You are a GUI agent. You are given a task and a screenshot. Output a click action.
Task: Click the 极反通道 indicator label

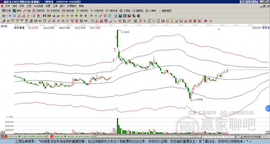tap(19, 28)
